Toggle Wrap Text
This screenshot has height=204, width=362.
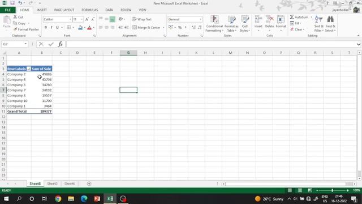(x=142, y=19)
